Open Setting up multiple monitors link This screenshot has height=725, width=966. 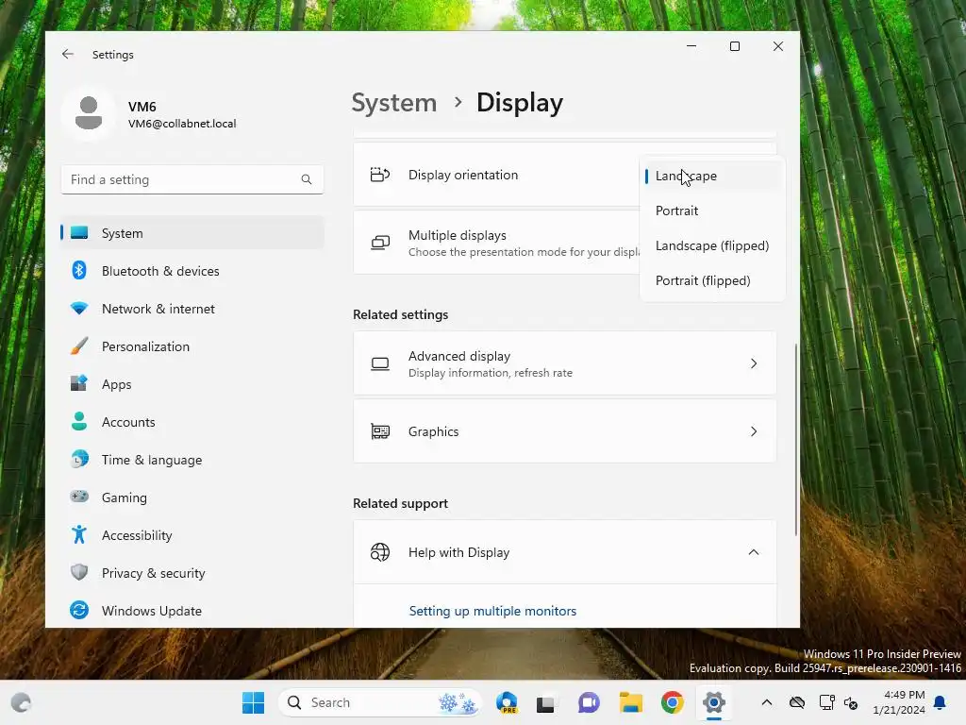pyautogui.click(x=492, y=611)
